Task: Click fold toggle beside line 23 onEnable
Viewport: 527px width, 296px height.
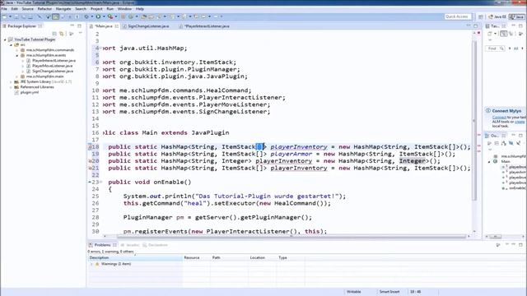Action: click(100, 182)
